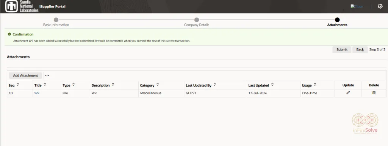This screenshot has width=388, height=146.
Task: Click the green Confirmation checkmark icon
Action: [x=9, y=34]
